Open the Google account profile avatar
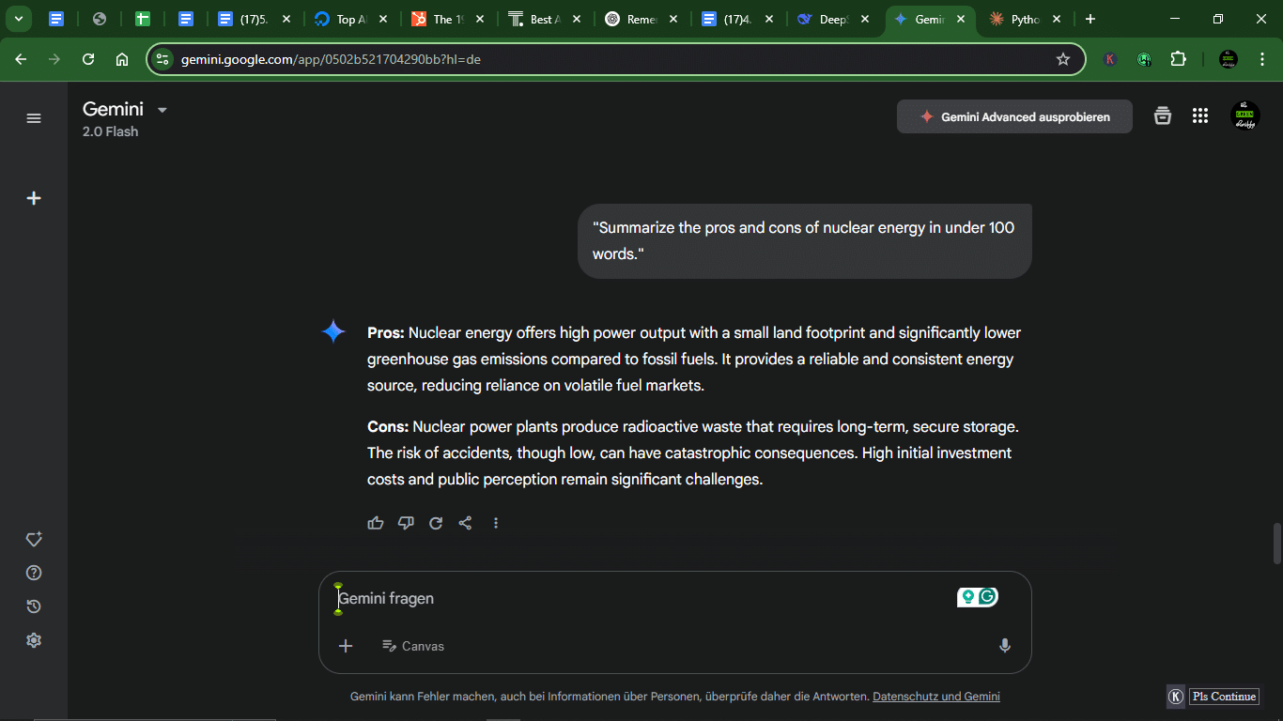Screen dimensions: 1283x721 (1245, 115)
